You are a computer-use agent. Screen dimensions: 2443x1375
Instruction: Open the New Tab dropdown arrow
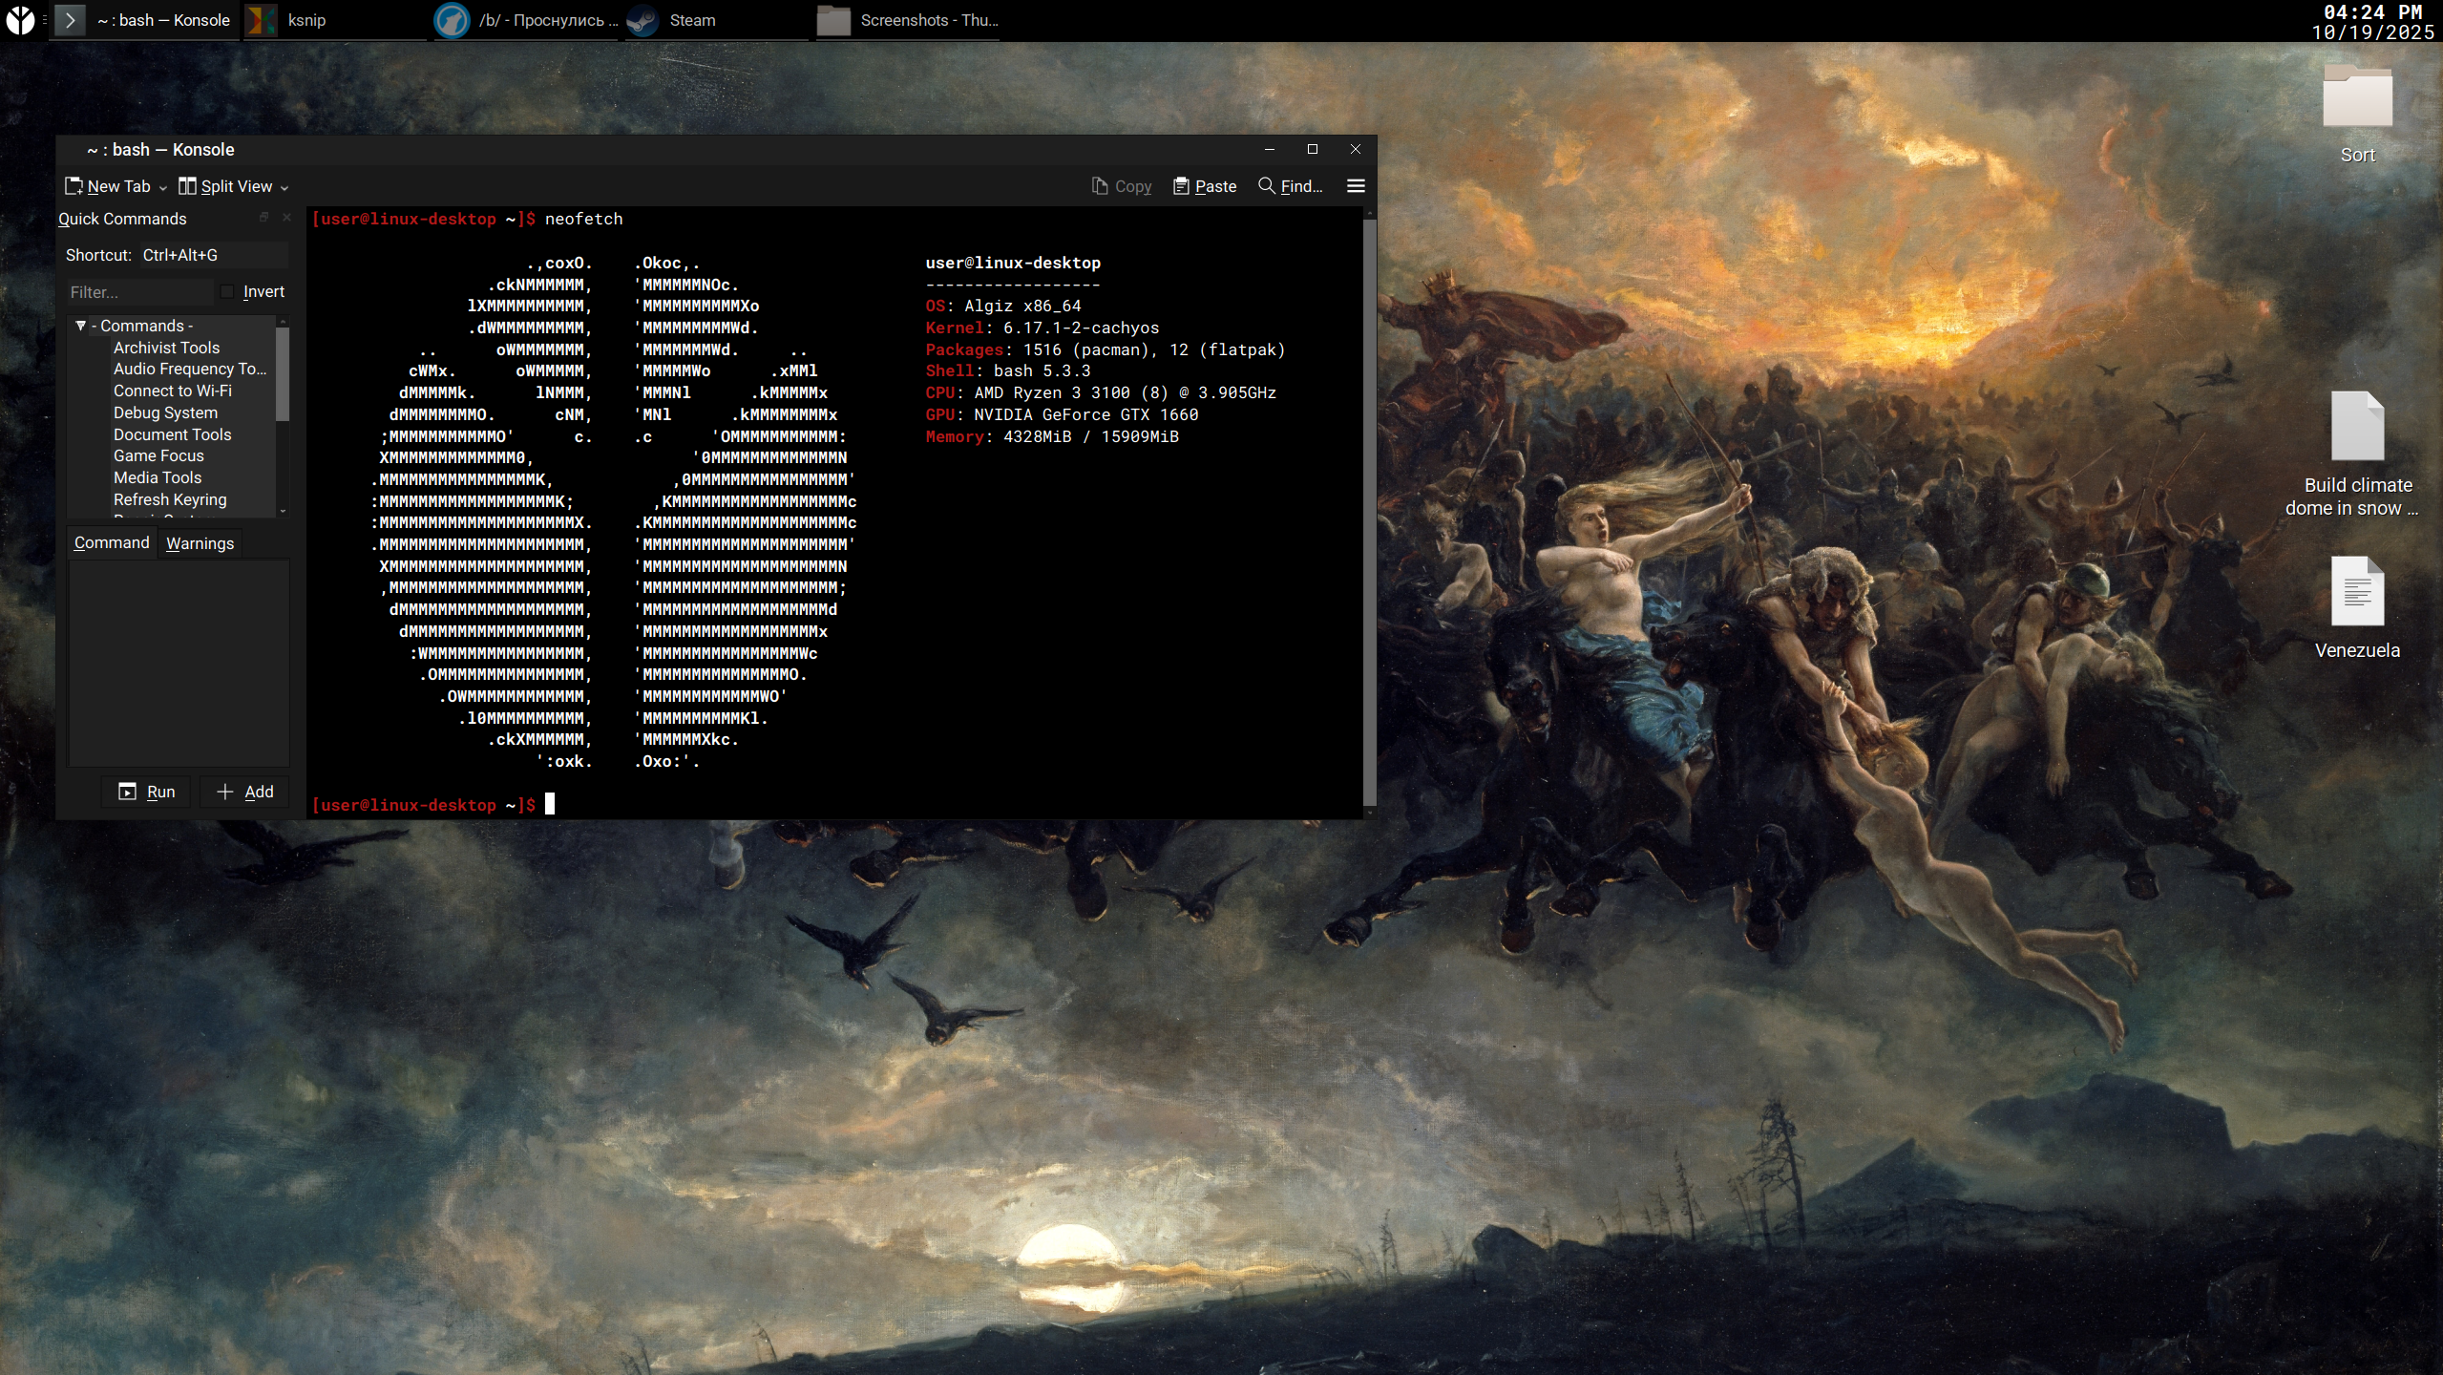coord(163,188)
